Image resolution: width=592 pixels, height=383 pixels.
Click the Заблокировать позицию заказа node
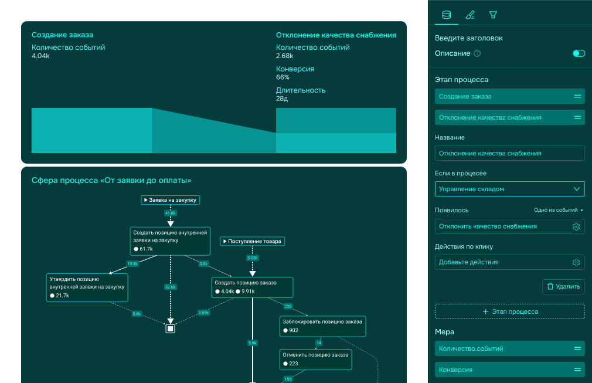tap(322, 326)
